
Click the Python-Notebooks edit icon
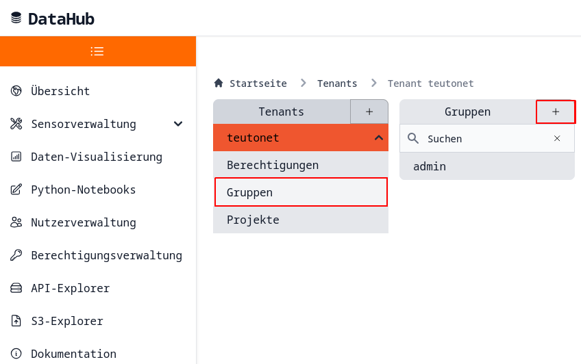pos(16,190)
